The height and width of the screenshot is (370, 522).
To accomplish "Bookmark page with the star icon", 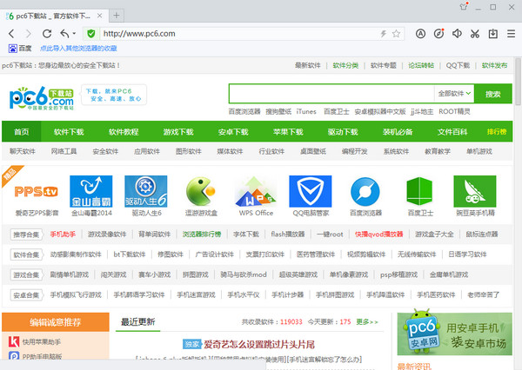I will click(396, 34).
